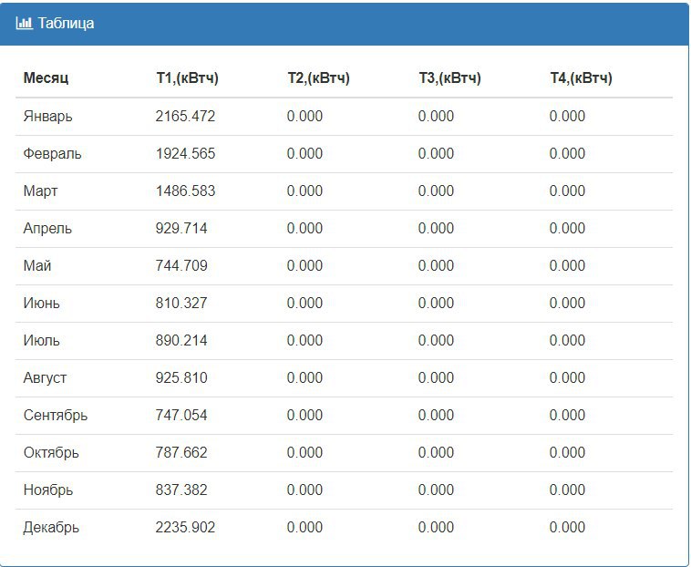Viewport: 691px width, 567px height.
Task: Select the T4,(кВтч) column header
Action: [x=581, y=78]
